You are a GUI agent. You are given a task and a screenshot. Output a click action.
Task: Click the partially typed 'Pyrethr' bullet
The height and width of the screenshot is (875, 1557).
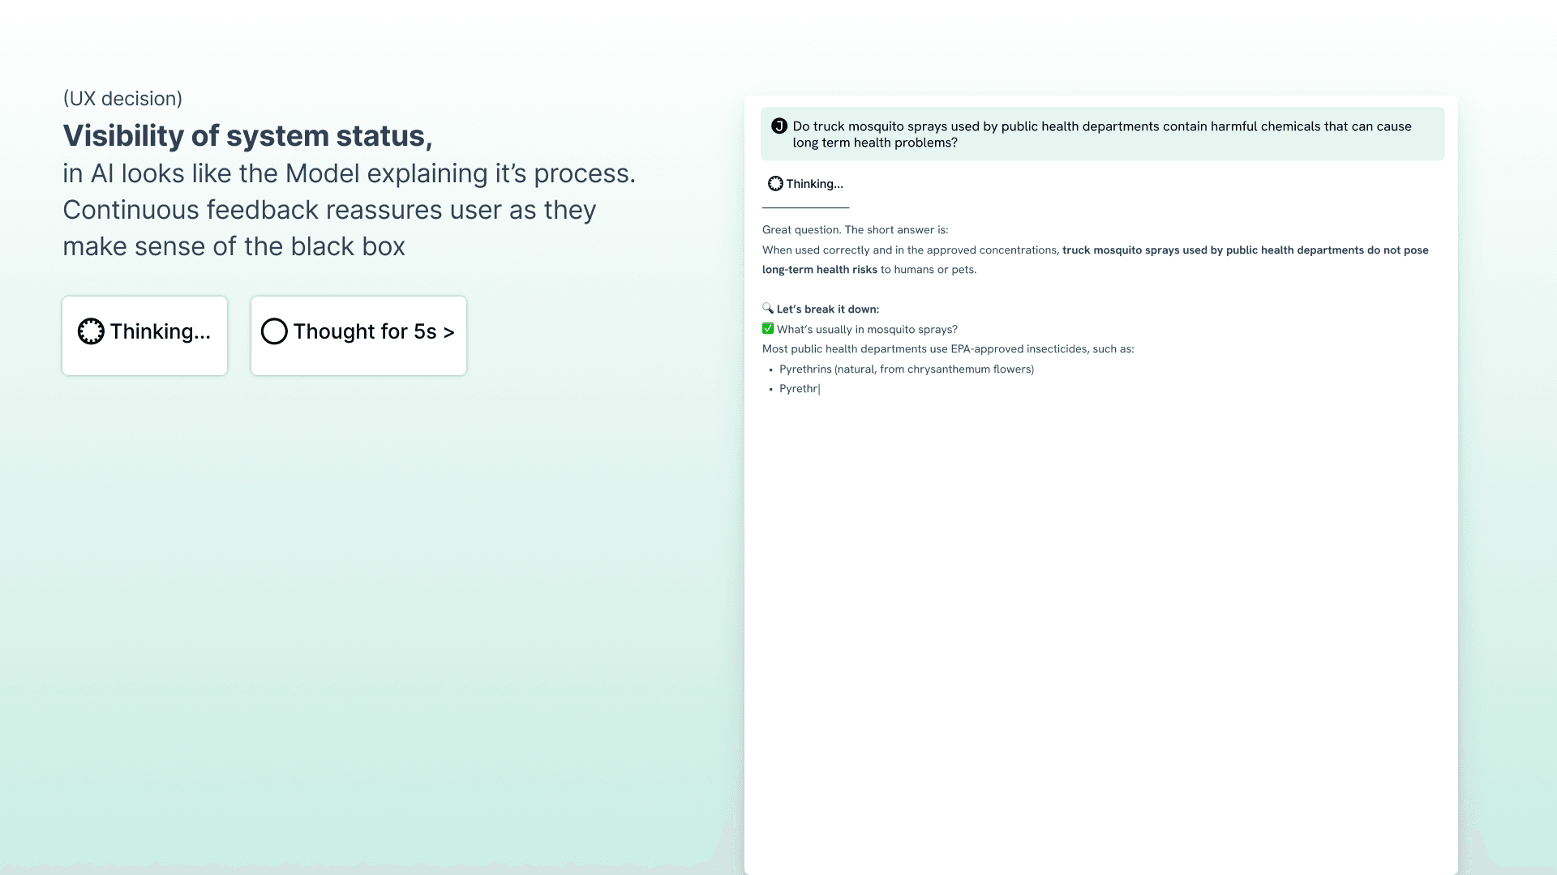[x=799, y=389]
